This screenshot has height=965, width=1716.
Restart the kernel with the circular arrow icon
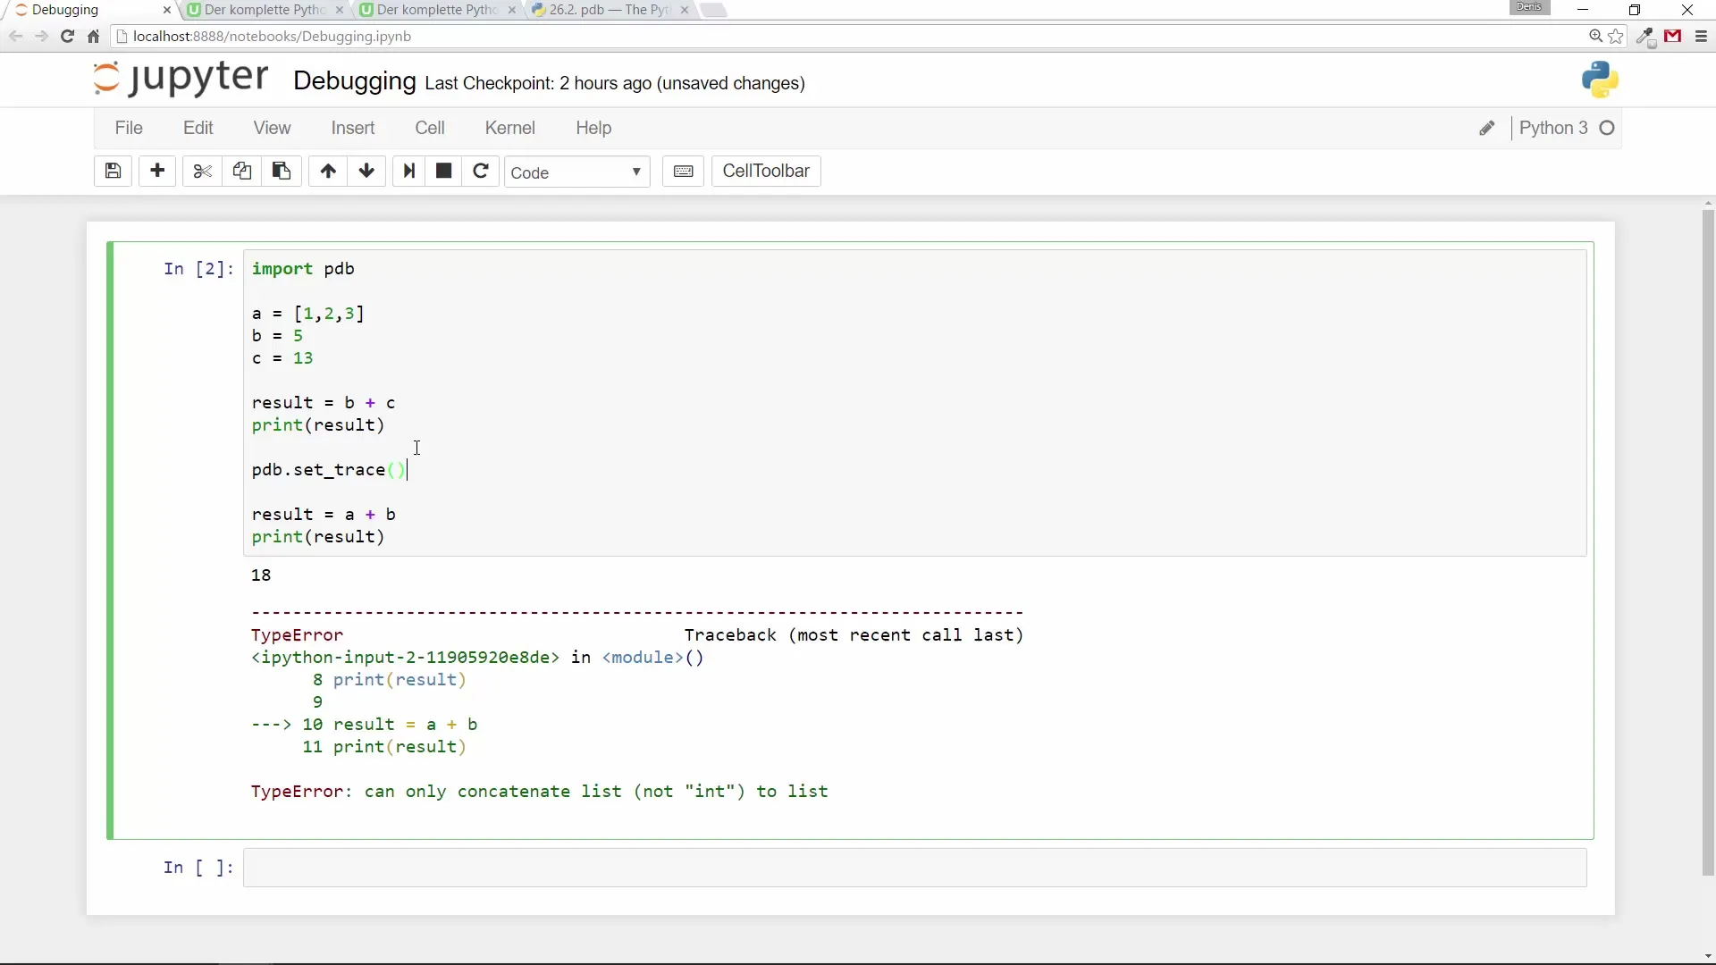481,171
